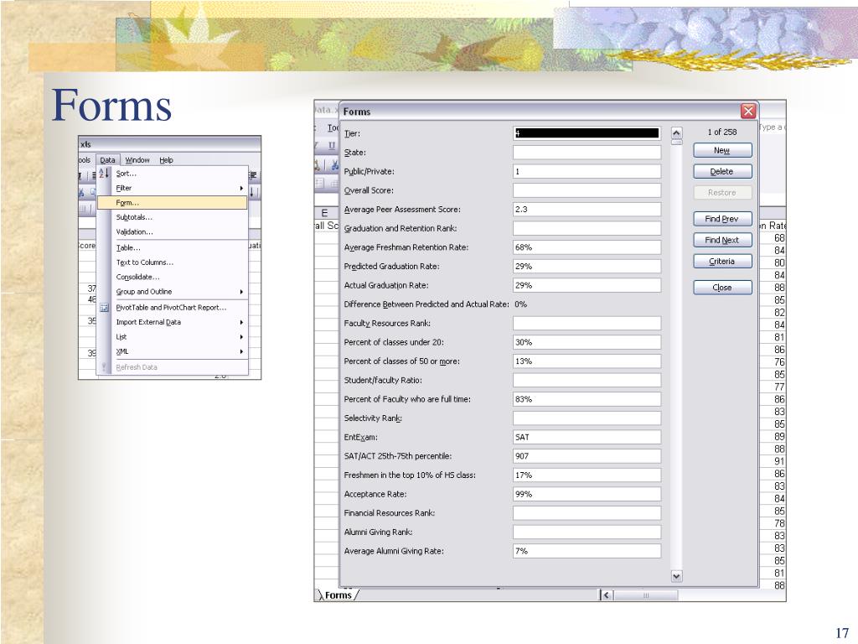
Task: Click the PivotTable report menu icon
Action: (x=105, y=308)
